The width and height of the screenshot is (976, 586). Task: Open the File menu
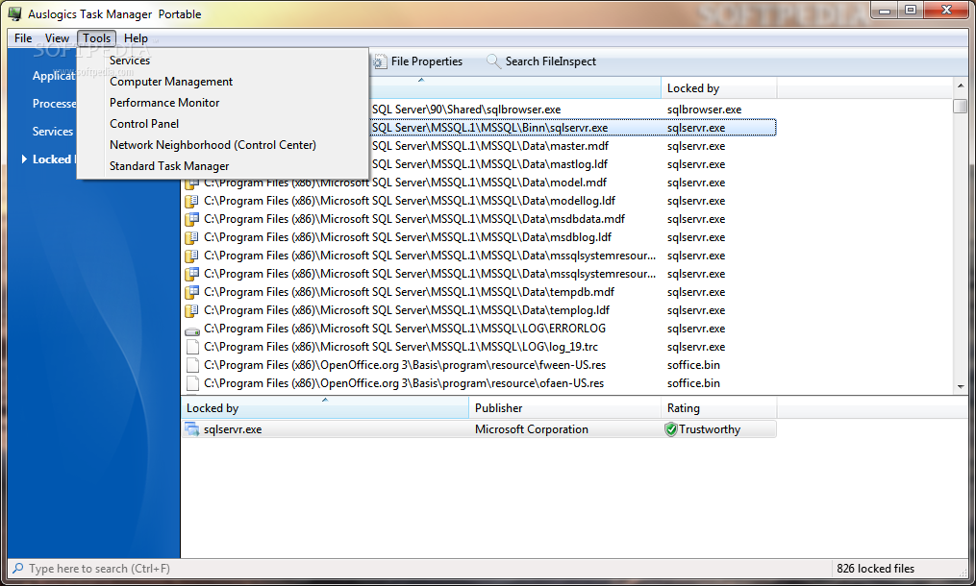[x=23, y=38]
